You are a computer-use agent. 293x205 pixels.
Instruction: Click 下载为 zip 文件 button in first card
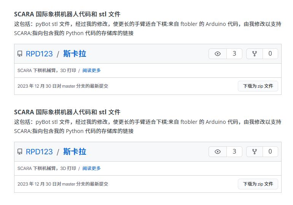[258, 86]
